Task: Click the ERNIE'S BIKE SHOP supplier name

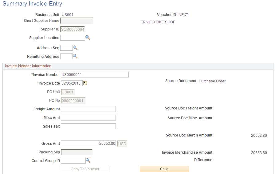Action: [158, 22]
